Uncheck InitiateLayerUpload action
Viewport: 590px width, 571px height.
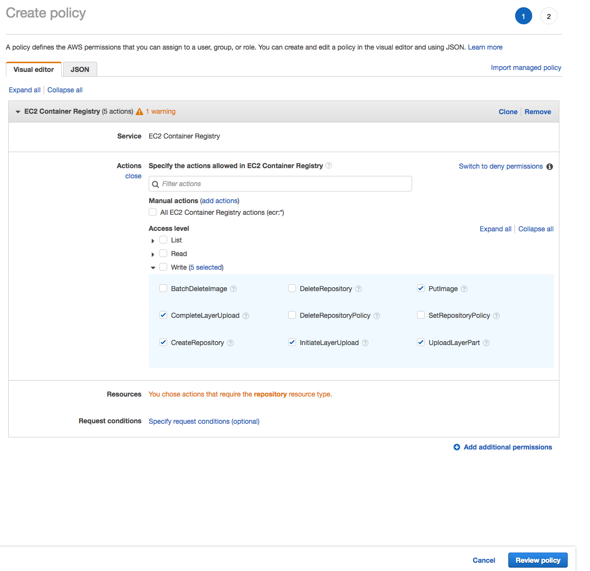(292, 342)
